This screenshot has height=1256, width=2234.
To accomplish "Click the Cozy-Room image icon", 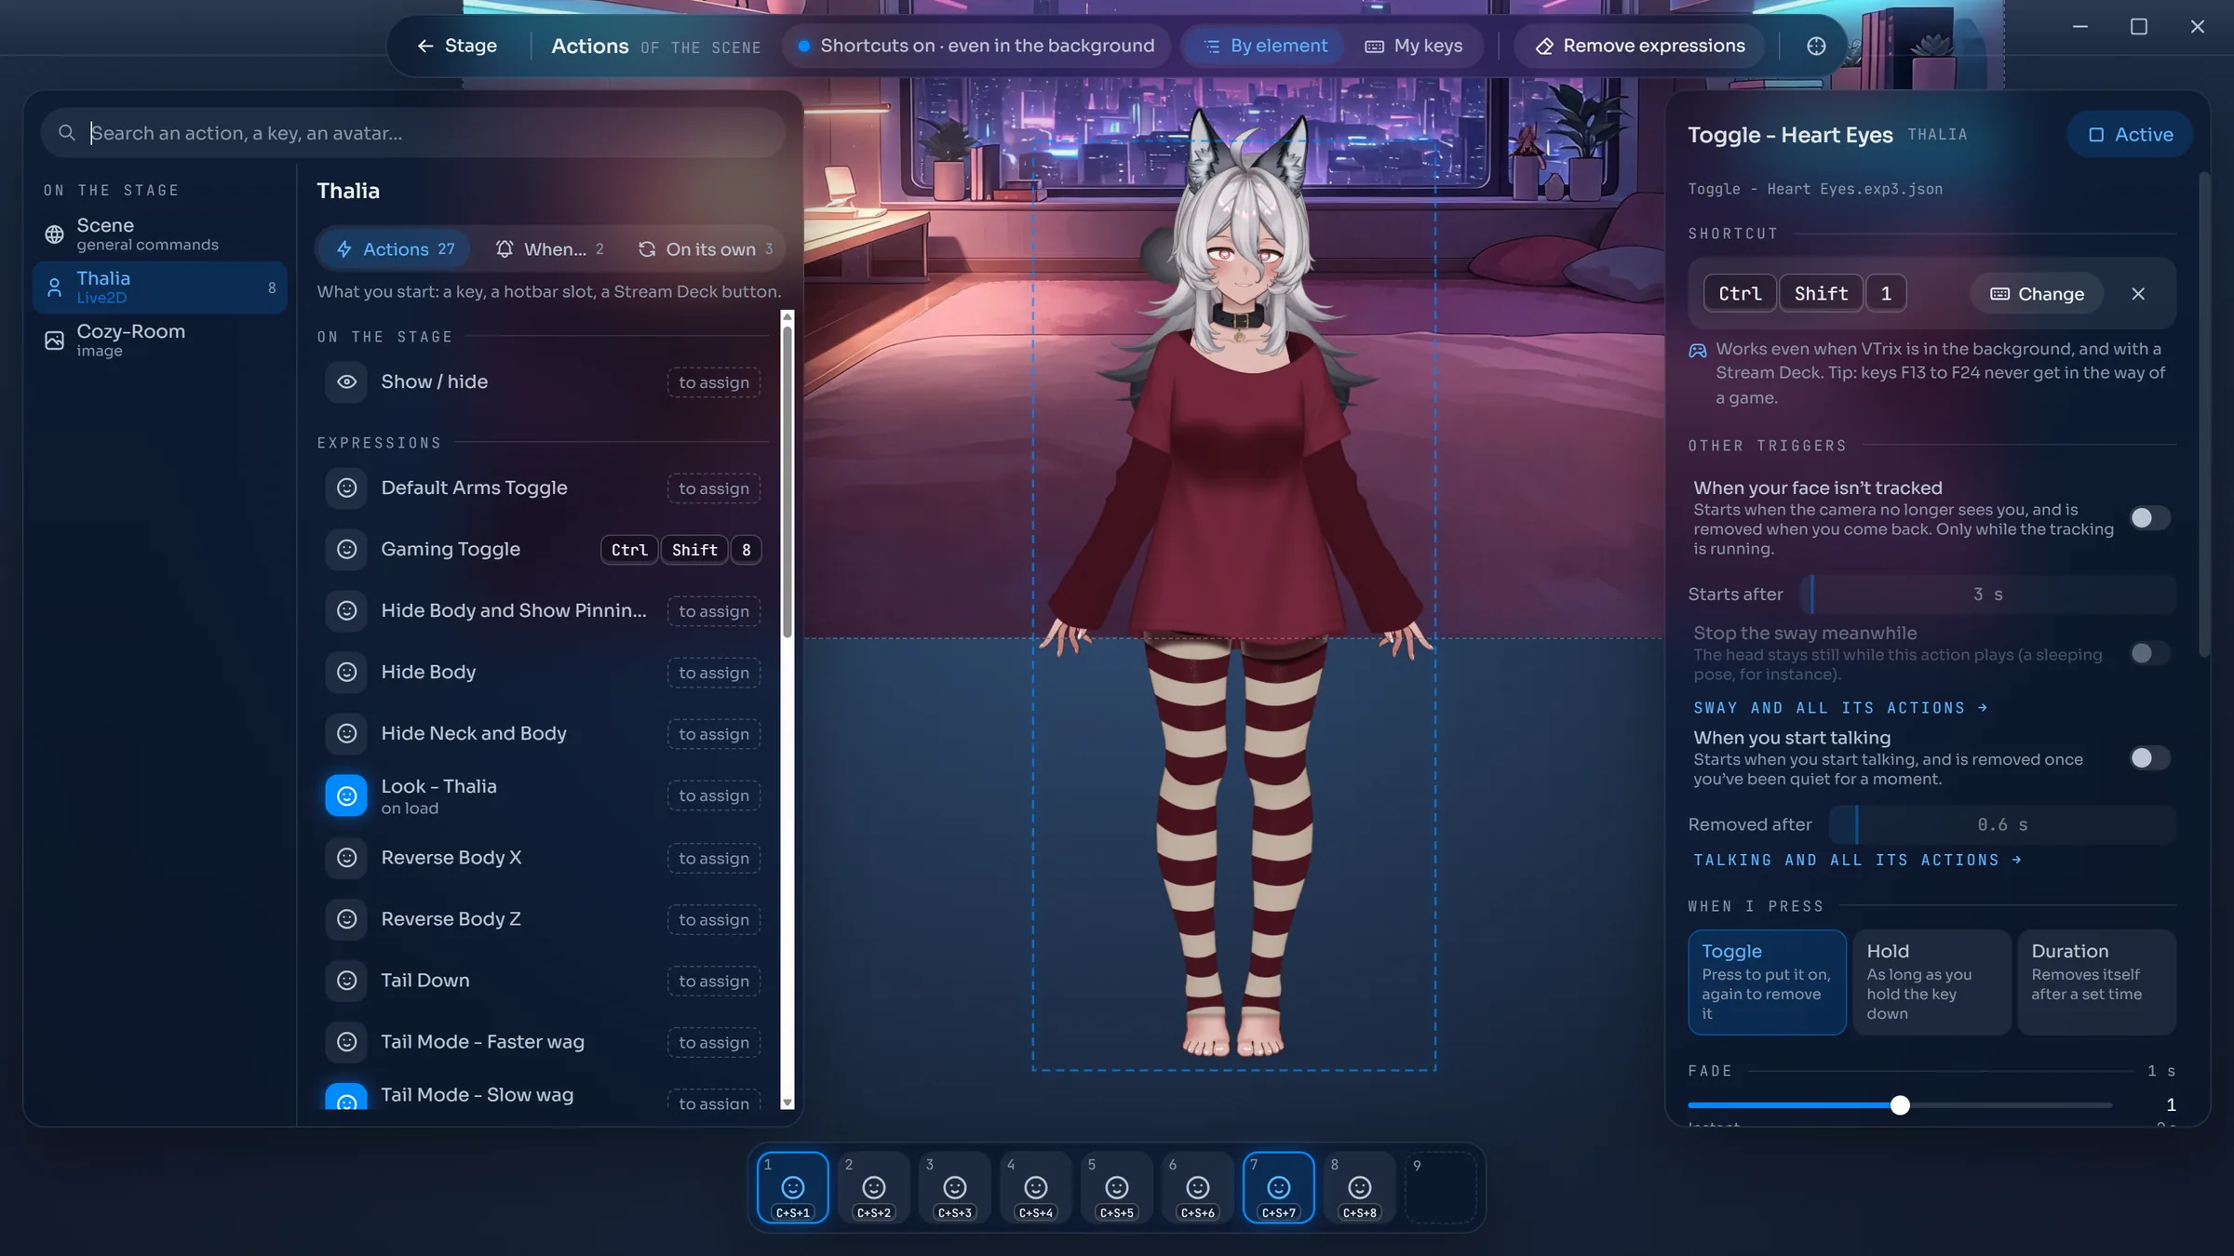I will (x=55, y=341).
